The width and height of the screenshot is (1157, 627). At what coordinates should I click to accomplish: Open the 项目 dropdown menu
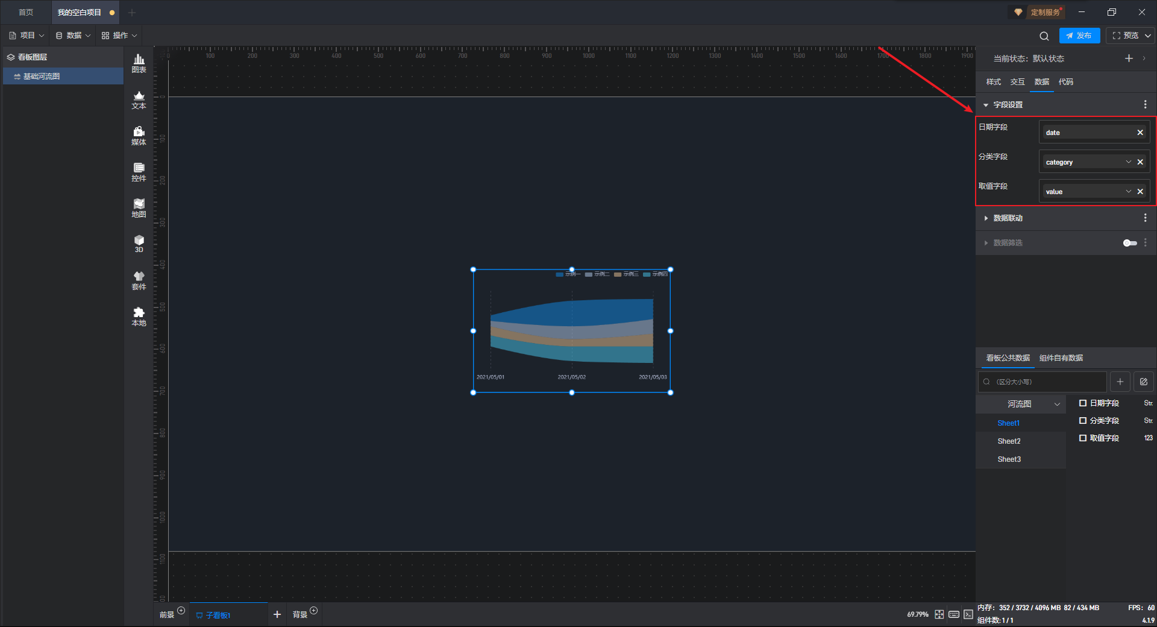click(x=27, y=36)
